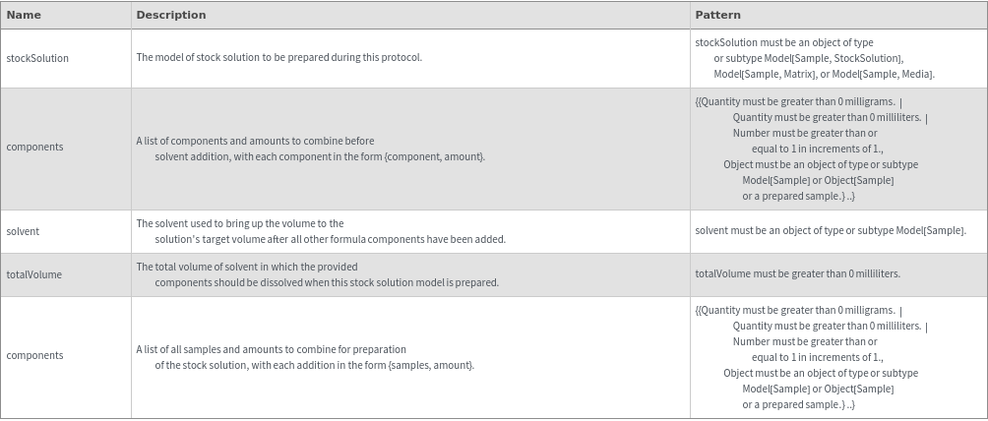Click the solvent pattern text
The width and height of the screenshot is (988, 421).
pos(831,231)
